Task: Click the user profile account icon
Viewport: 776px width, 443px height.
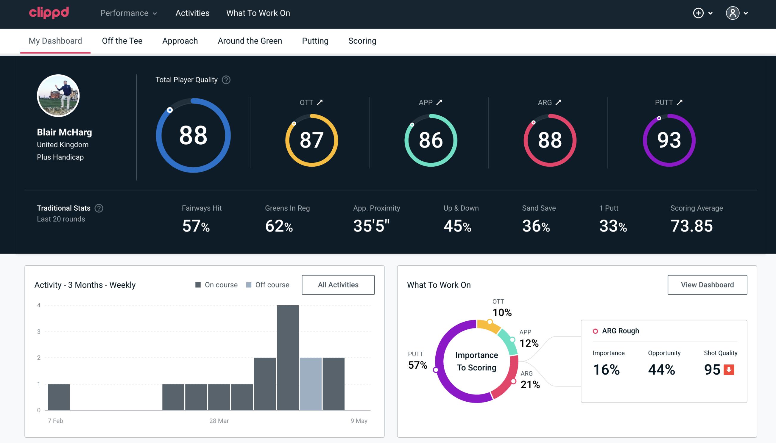Action: click(732, 13)
